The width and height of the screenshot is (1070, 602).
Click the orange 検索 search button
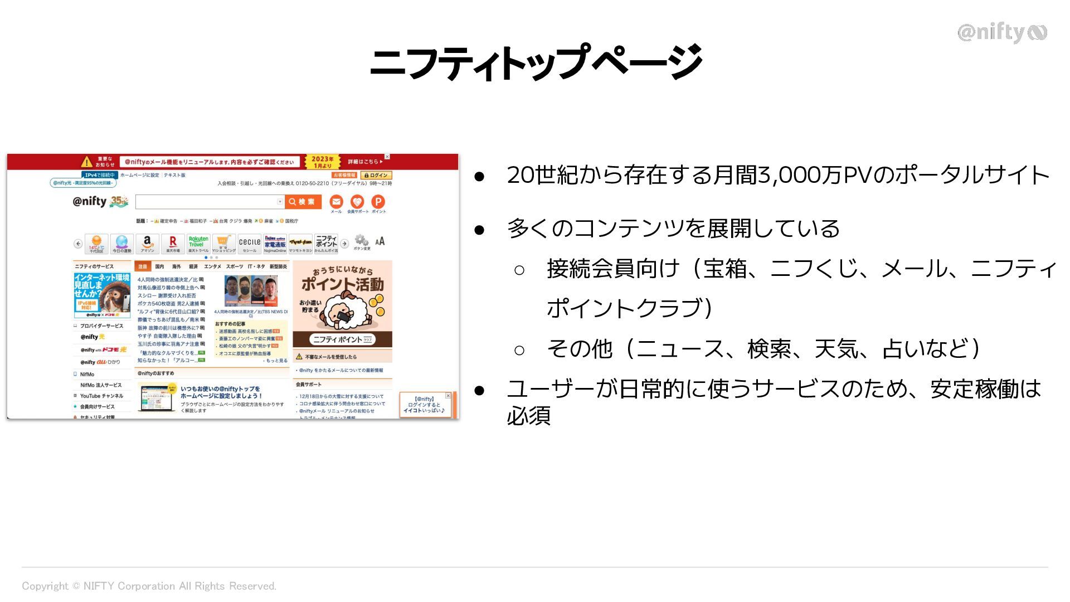[x=303, y=202]
